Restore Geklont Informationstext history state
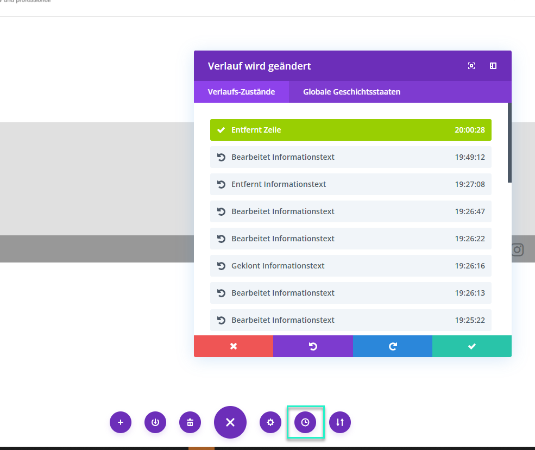 (x=350, y=266)
